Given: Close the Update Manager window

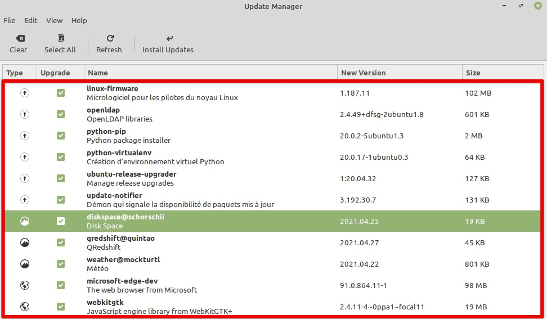Looking at the screenshot, I should click(x=538, y=6).
